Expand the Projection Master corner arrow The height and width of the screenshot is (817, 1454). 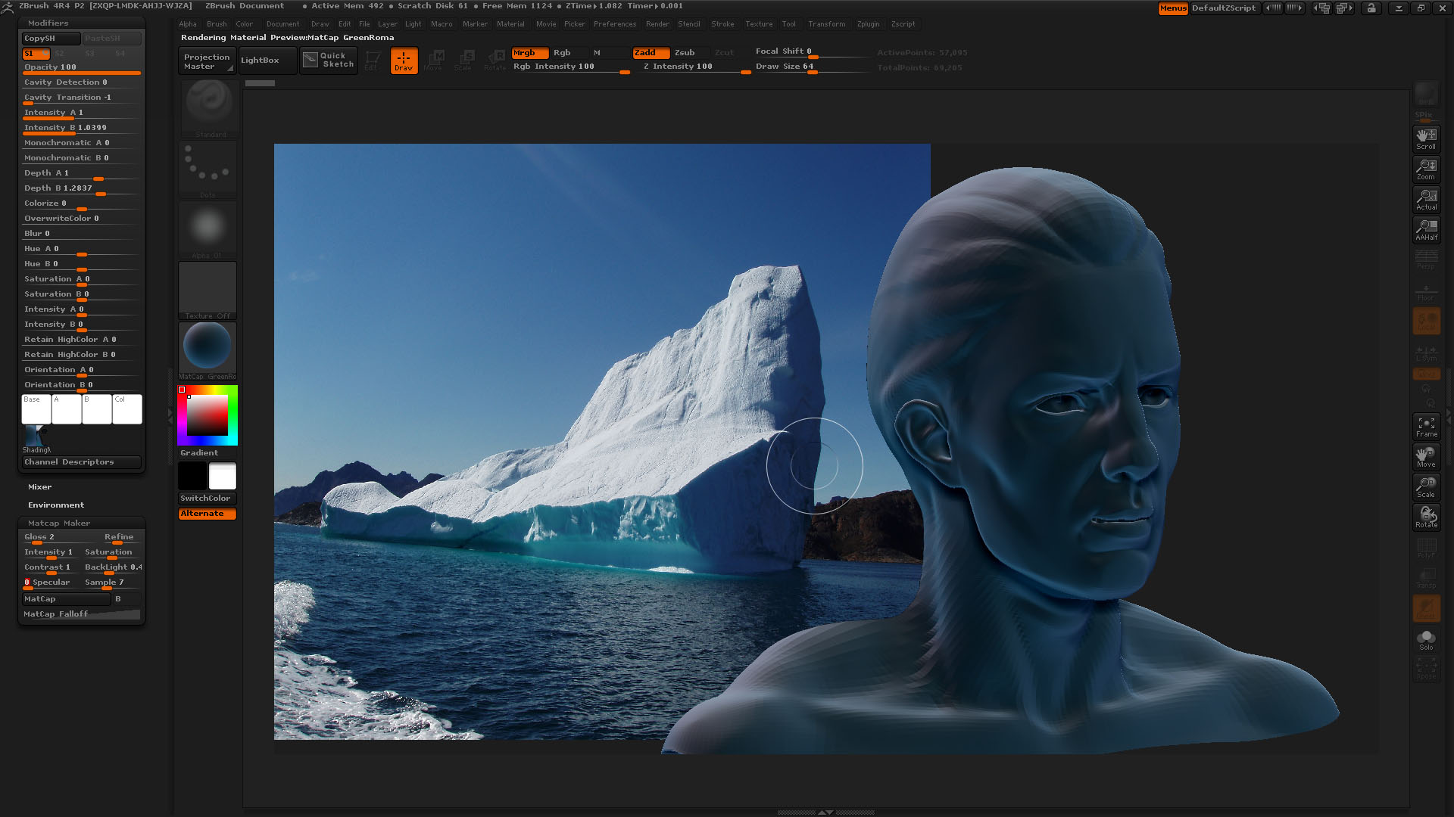(x=229, y=69)
